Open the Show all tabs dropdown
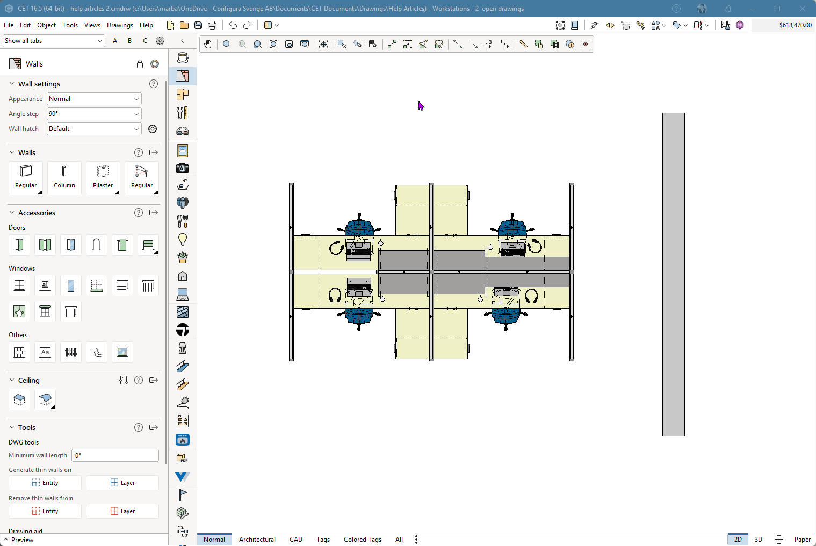This screenshot has height=546, width=816. 54,41
